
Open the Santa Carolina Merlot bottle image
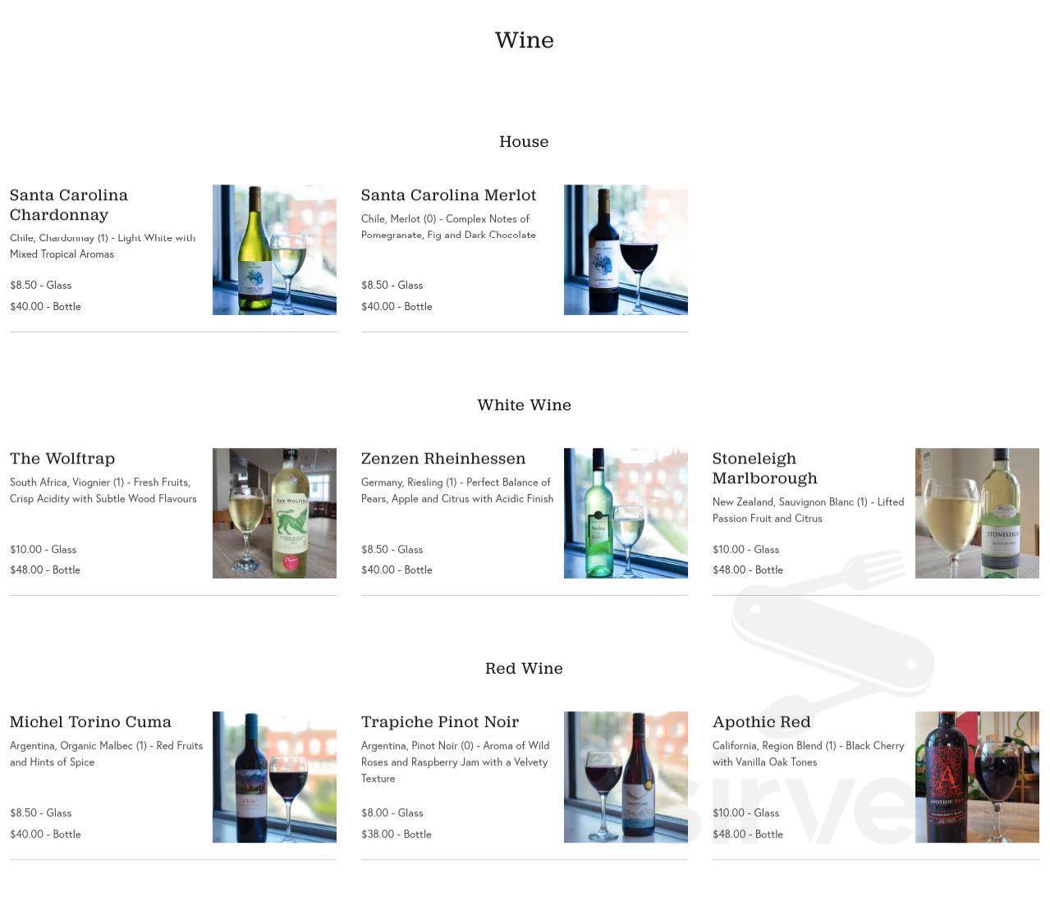tap(626, 249)
